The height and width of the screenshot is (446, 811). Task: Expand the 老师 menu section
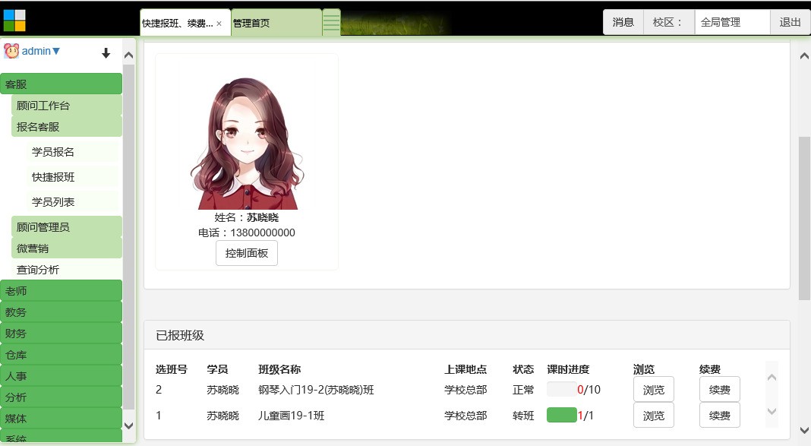coord(61,290)
